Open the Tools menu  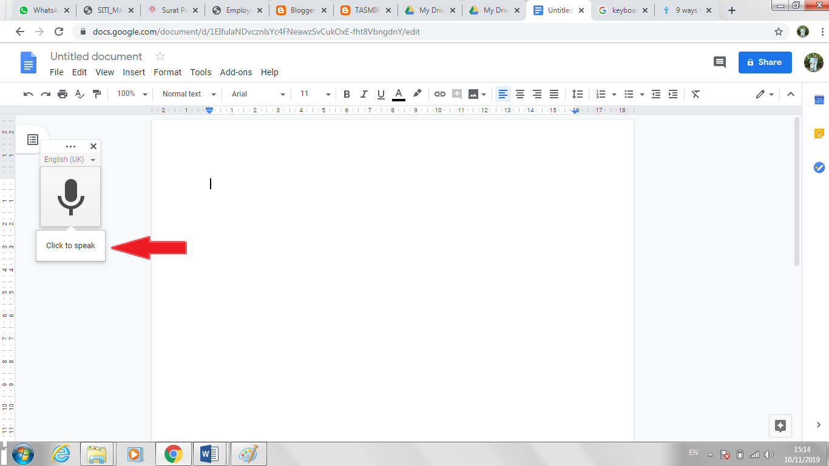tap(200, 72)
